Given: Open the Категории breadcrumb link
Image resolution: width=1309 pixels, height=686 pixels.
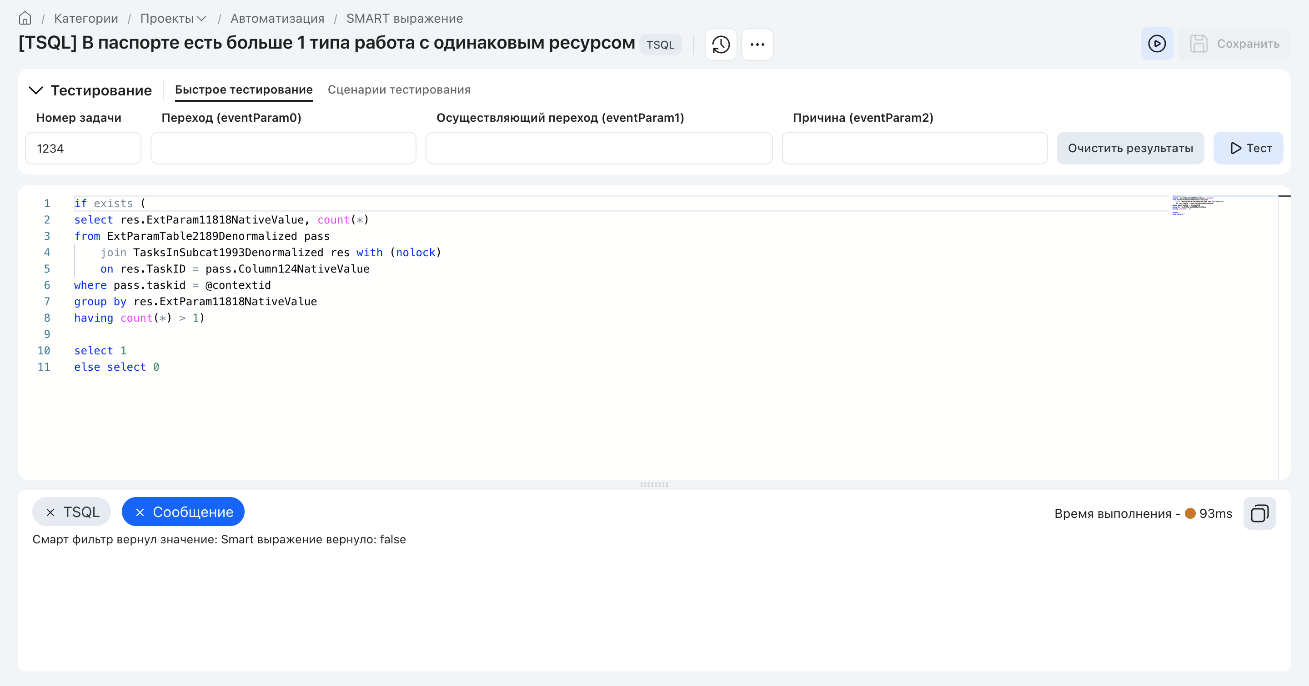Looking at the screenshot, I should coord(86,18).
